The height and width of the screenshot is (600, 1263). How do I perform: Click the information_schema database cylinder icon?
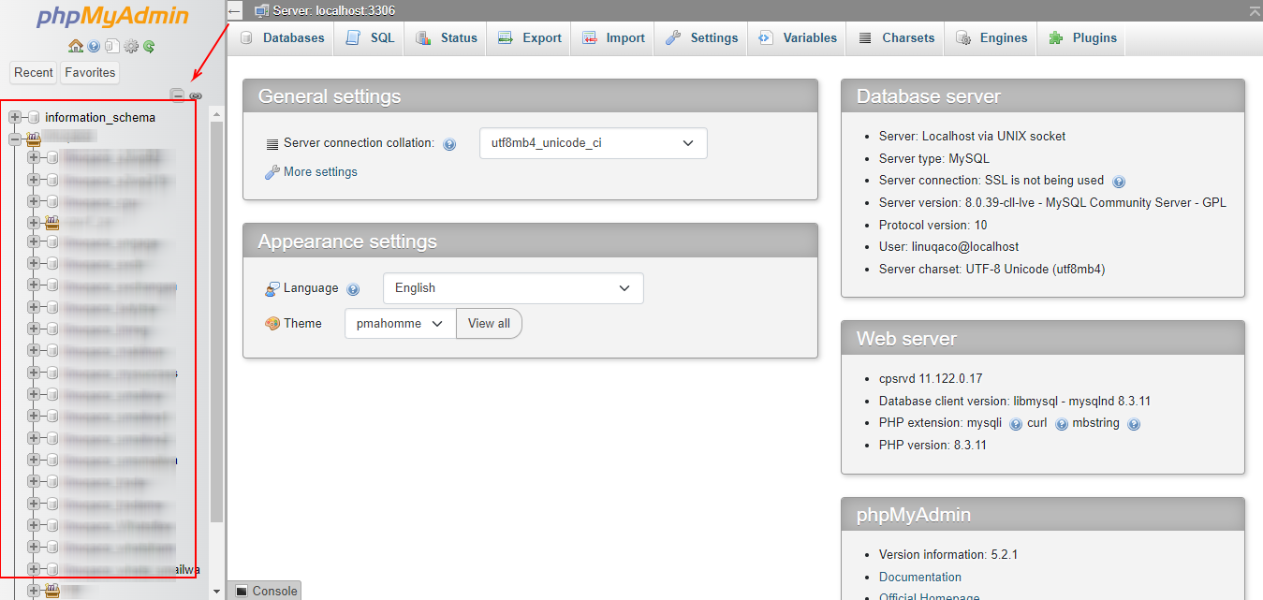tap(34, 117)
